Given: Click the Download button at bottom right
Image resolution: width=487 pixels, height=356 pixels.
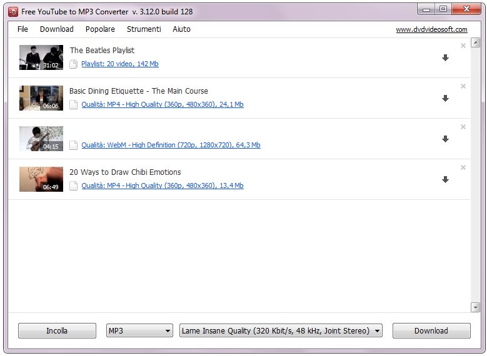Looking at the screenshot, I should 431,331.
